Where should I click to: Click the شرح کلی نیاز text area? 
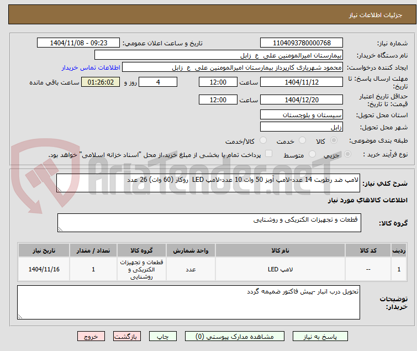click(208, 183)
